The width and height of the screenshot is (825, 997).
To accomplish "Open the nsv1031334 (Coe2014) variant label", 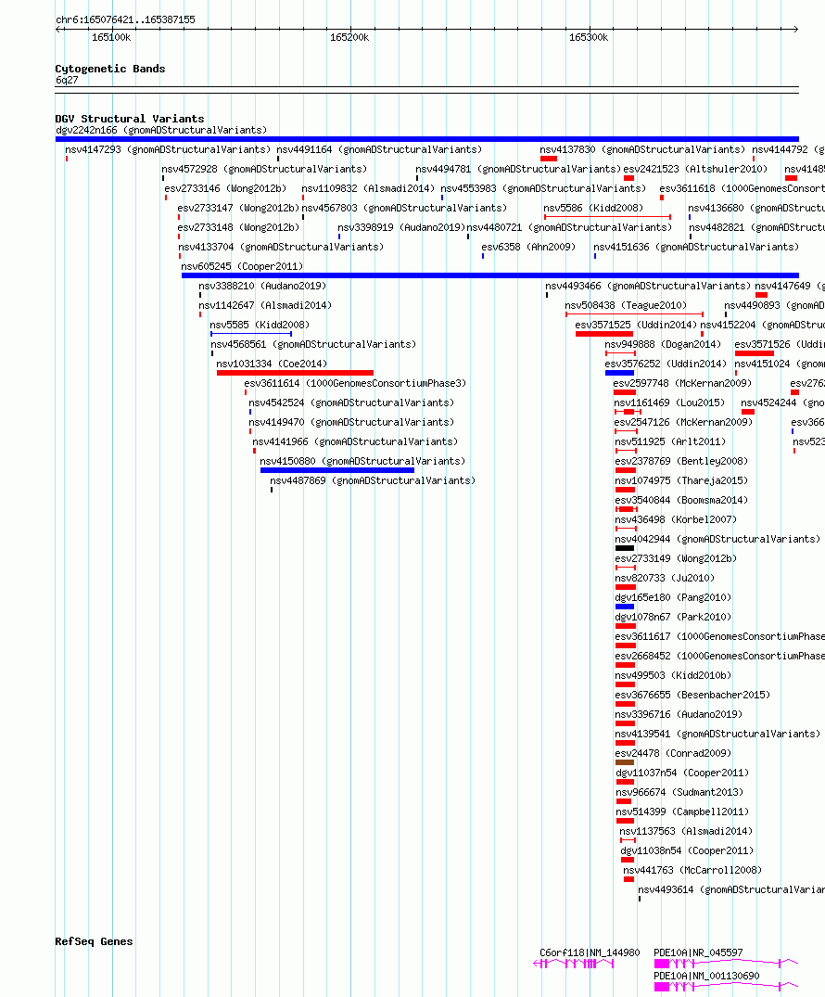I will click(x=272, y=364).
